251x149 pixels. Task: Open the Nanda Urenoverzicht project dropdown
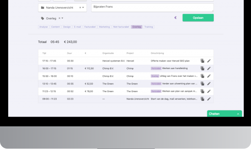pyautogui.click(x=83, y=7)
